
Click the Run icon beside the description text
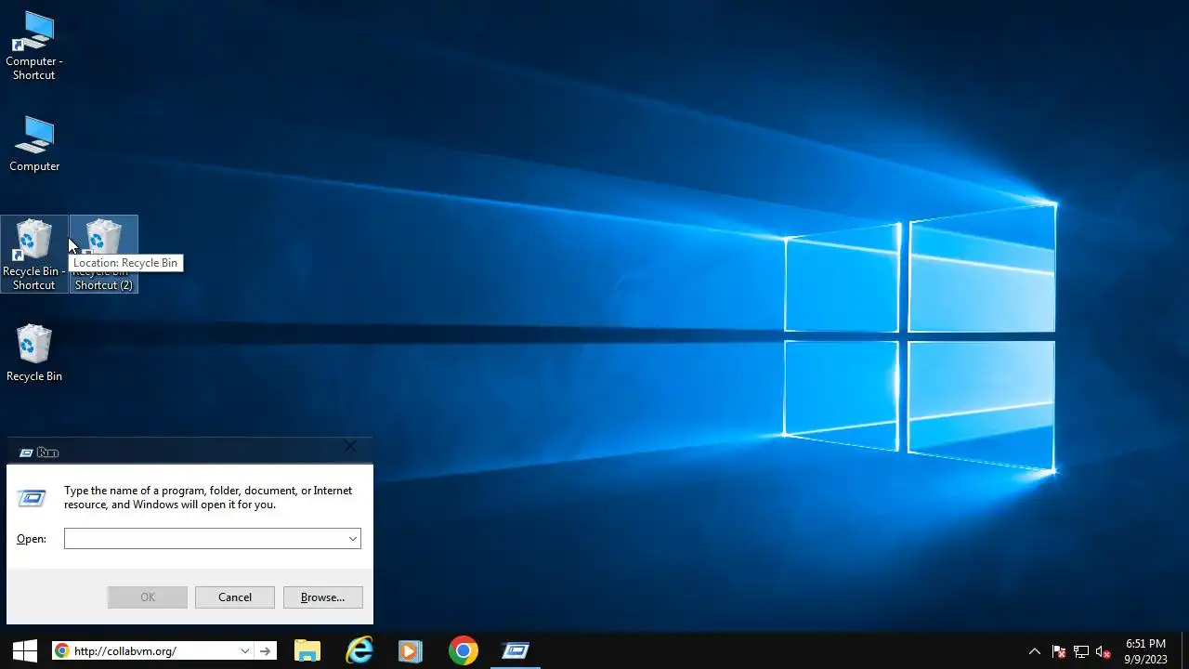[32, 499]
